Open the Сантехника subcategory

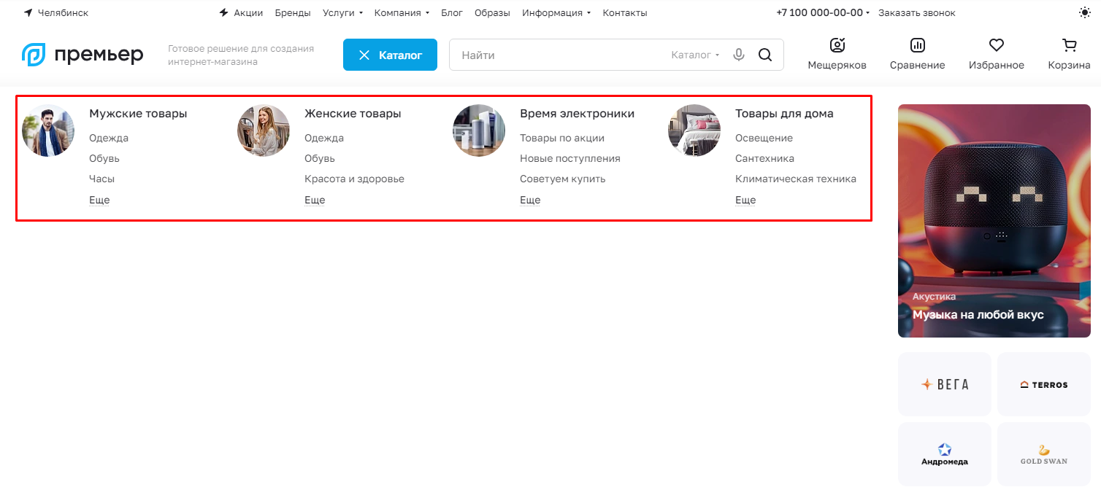(764, 158)
